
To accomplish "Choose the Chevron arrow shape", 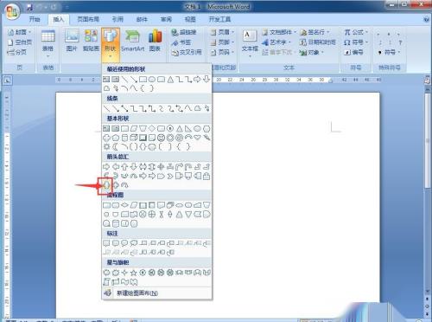I will click(170, 176).
